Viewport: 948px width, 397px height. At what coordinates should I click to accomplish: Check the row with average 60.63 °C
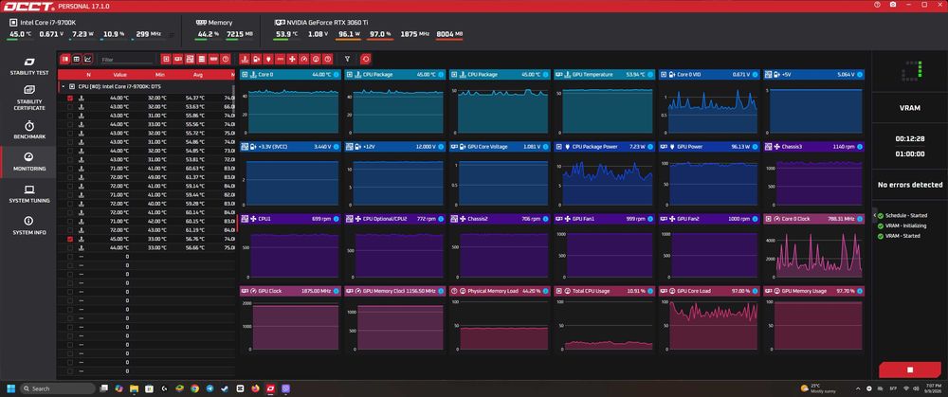[70, 169]
